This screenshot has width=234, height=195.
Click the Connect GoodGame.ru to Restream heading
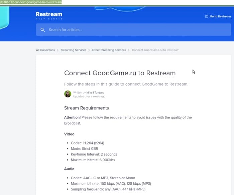tap(120, 73)
